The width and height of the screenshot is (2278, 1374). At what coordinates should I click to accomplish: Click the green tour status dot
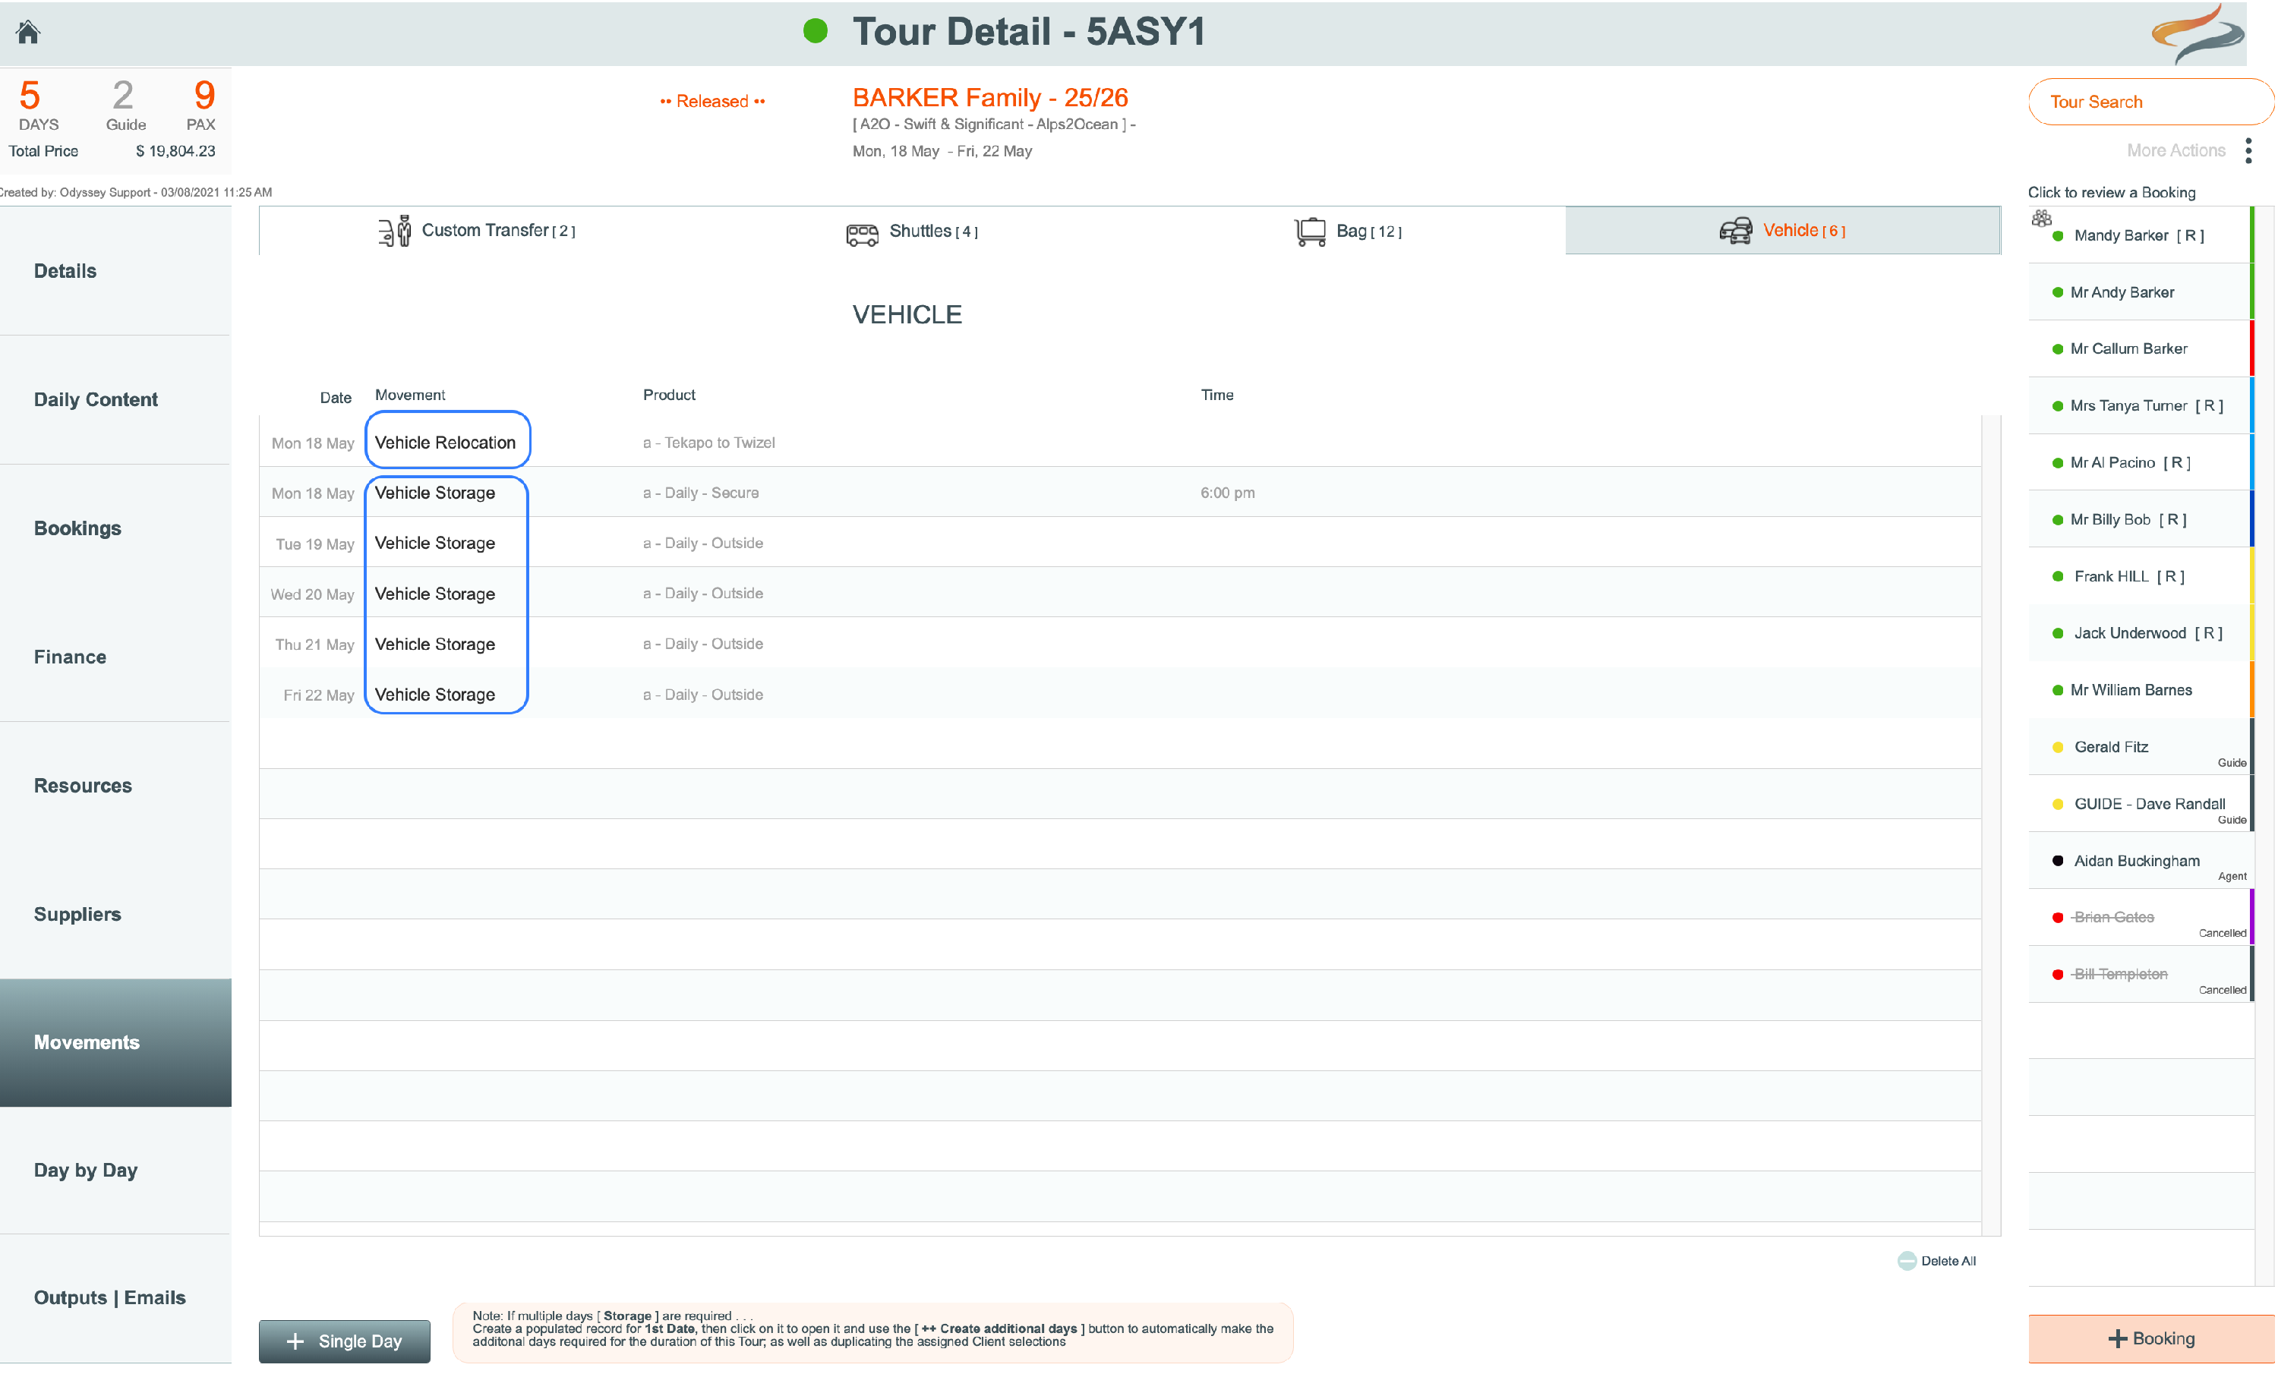coord(815,31)
